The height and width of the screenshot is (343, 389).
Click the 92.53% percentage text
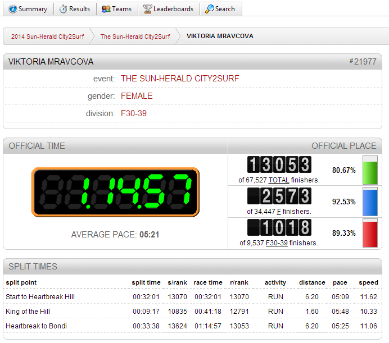tap(344, 202)
